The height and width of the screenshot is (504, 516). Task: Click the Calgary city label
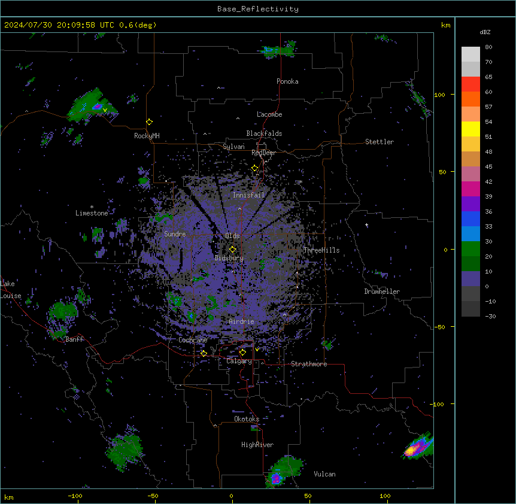coord(239,361)
